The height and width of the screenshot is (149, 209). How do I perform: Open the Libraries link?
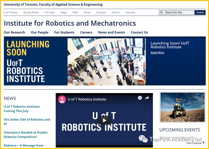(130, 13)
